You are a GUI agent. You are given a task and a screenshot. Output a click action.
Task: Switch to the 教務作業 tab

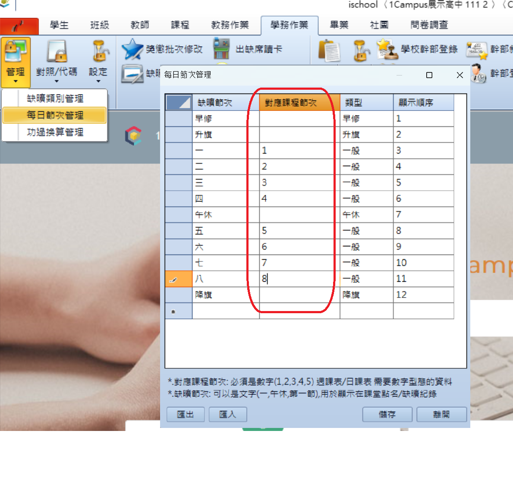230,25
